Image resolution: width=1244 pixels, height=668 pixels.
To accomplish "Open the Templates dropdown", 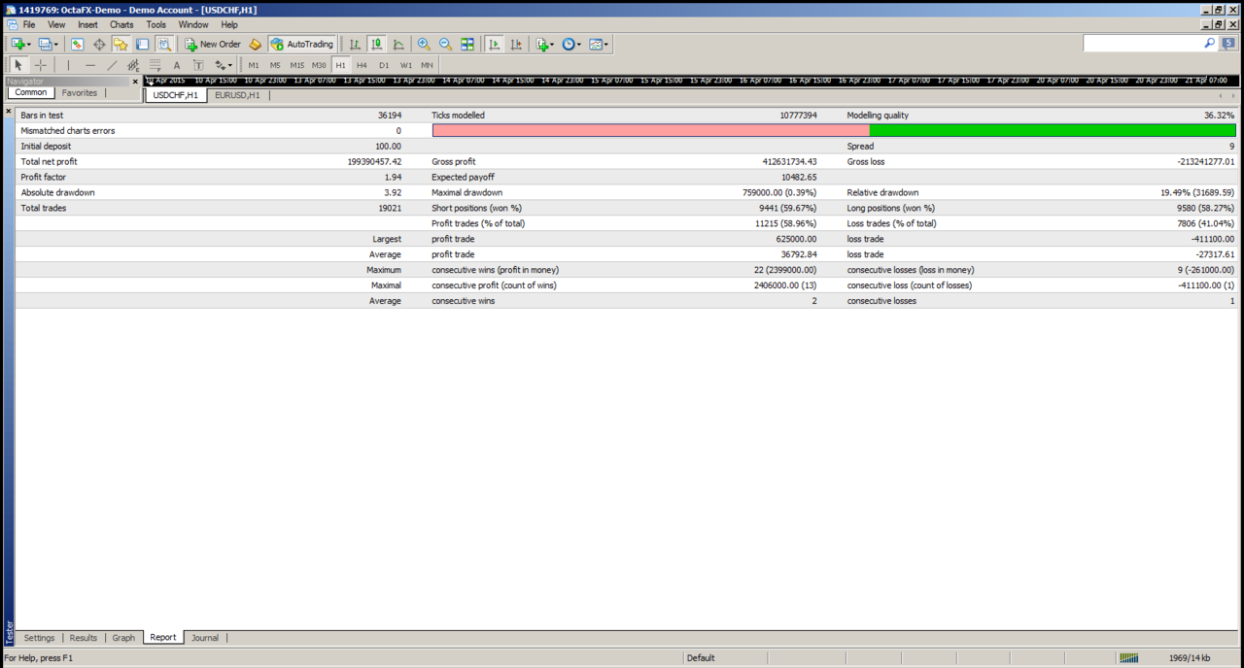I will point(605,45).
